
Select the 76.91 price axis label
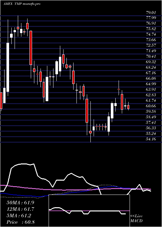click(x=151, y=23)
